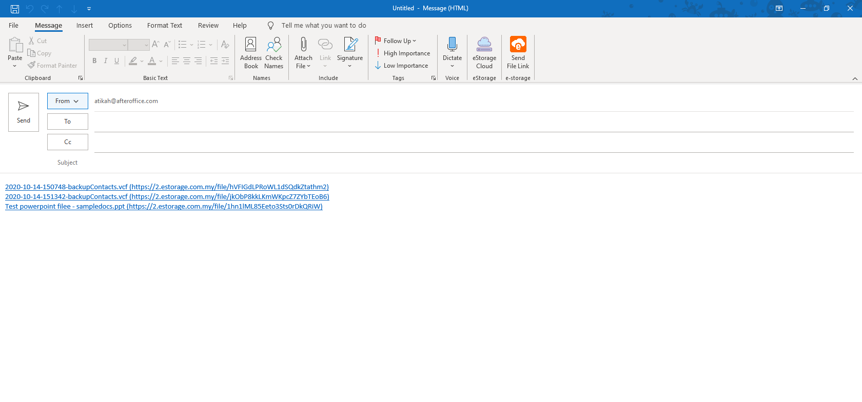The image size is (862, 402).
Task: Open the Format Text tab
Action: 164,26
